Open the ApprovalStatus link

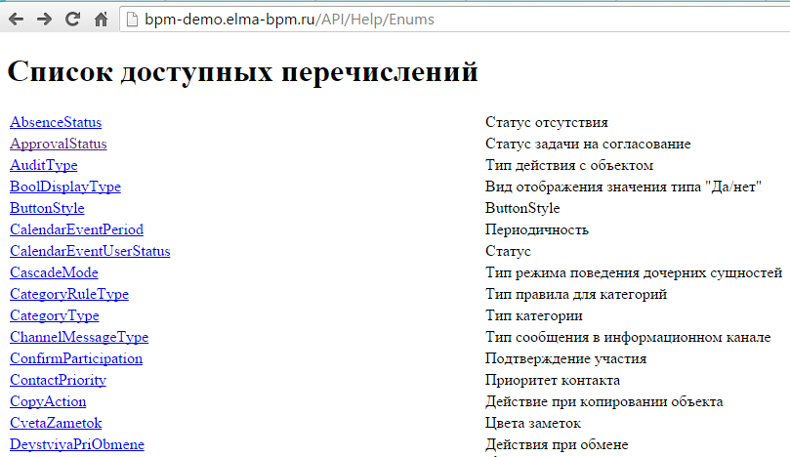(x=59, y=144)
